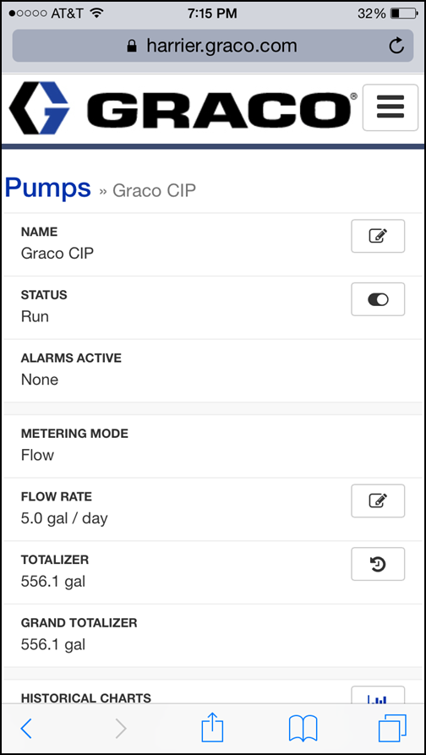Image resolution: width=426 pixels, height=755 pixels.
Task: Reload the page in address bar
Action: tap(396, 46)
